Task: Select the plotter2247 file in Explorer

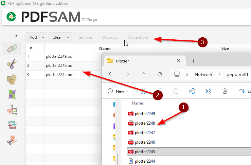Action: click(x=145, y=133)
